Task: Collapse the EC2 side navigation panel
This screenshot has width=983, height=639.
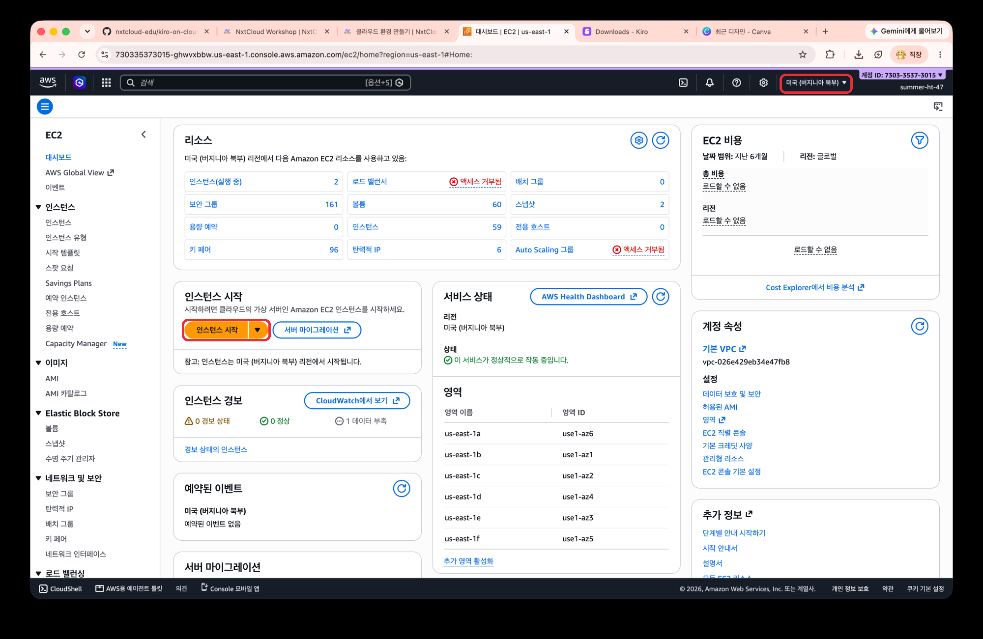Action: pos(144,135)
